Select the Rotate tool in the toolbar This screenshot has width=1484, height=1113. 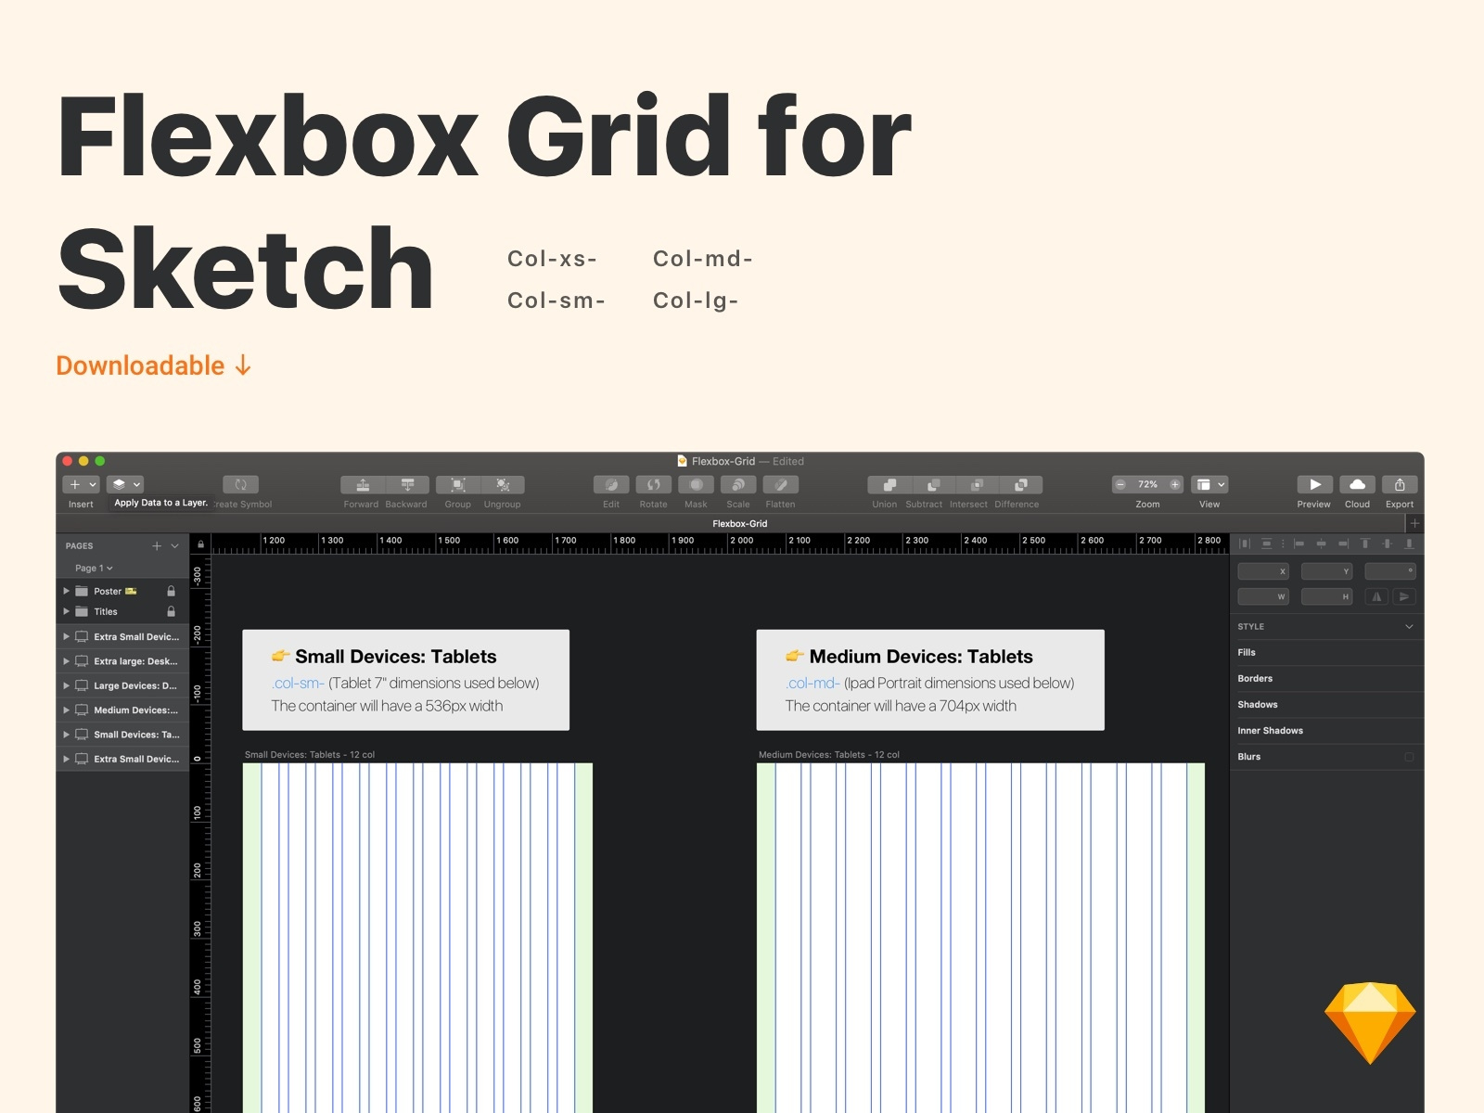(x=653, y=485)
